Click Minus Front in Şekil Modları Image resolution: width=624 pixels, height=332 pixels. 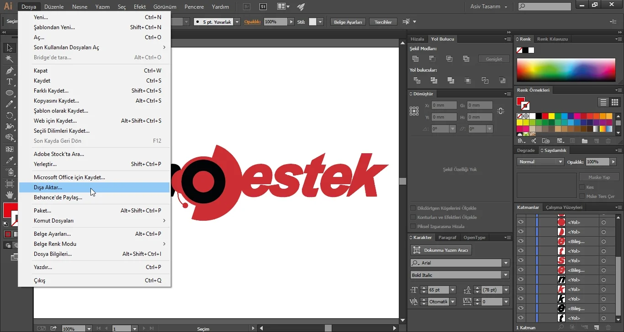click(432, 58)
